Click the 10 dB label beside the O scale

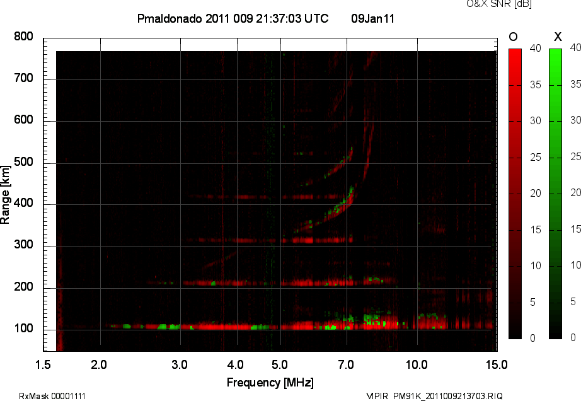(535, 266)
